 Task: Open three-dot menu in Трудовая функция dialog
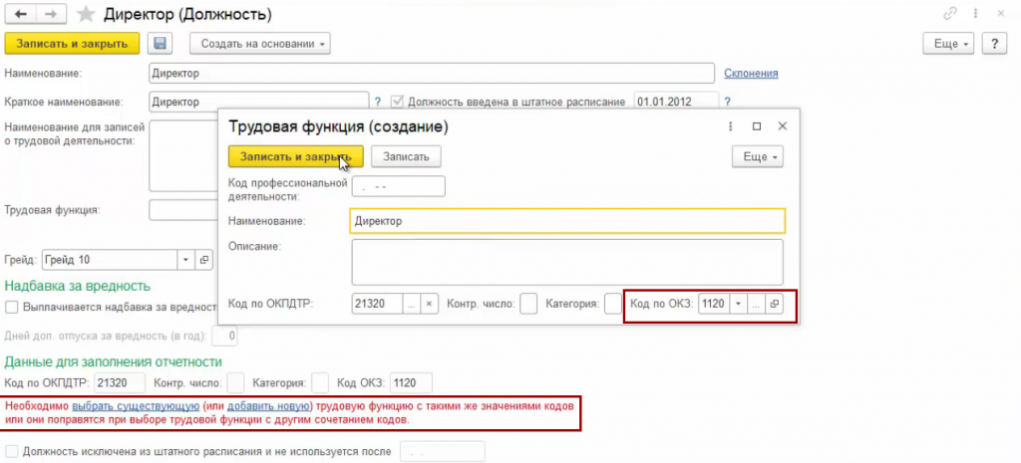tap(732, 126)
